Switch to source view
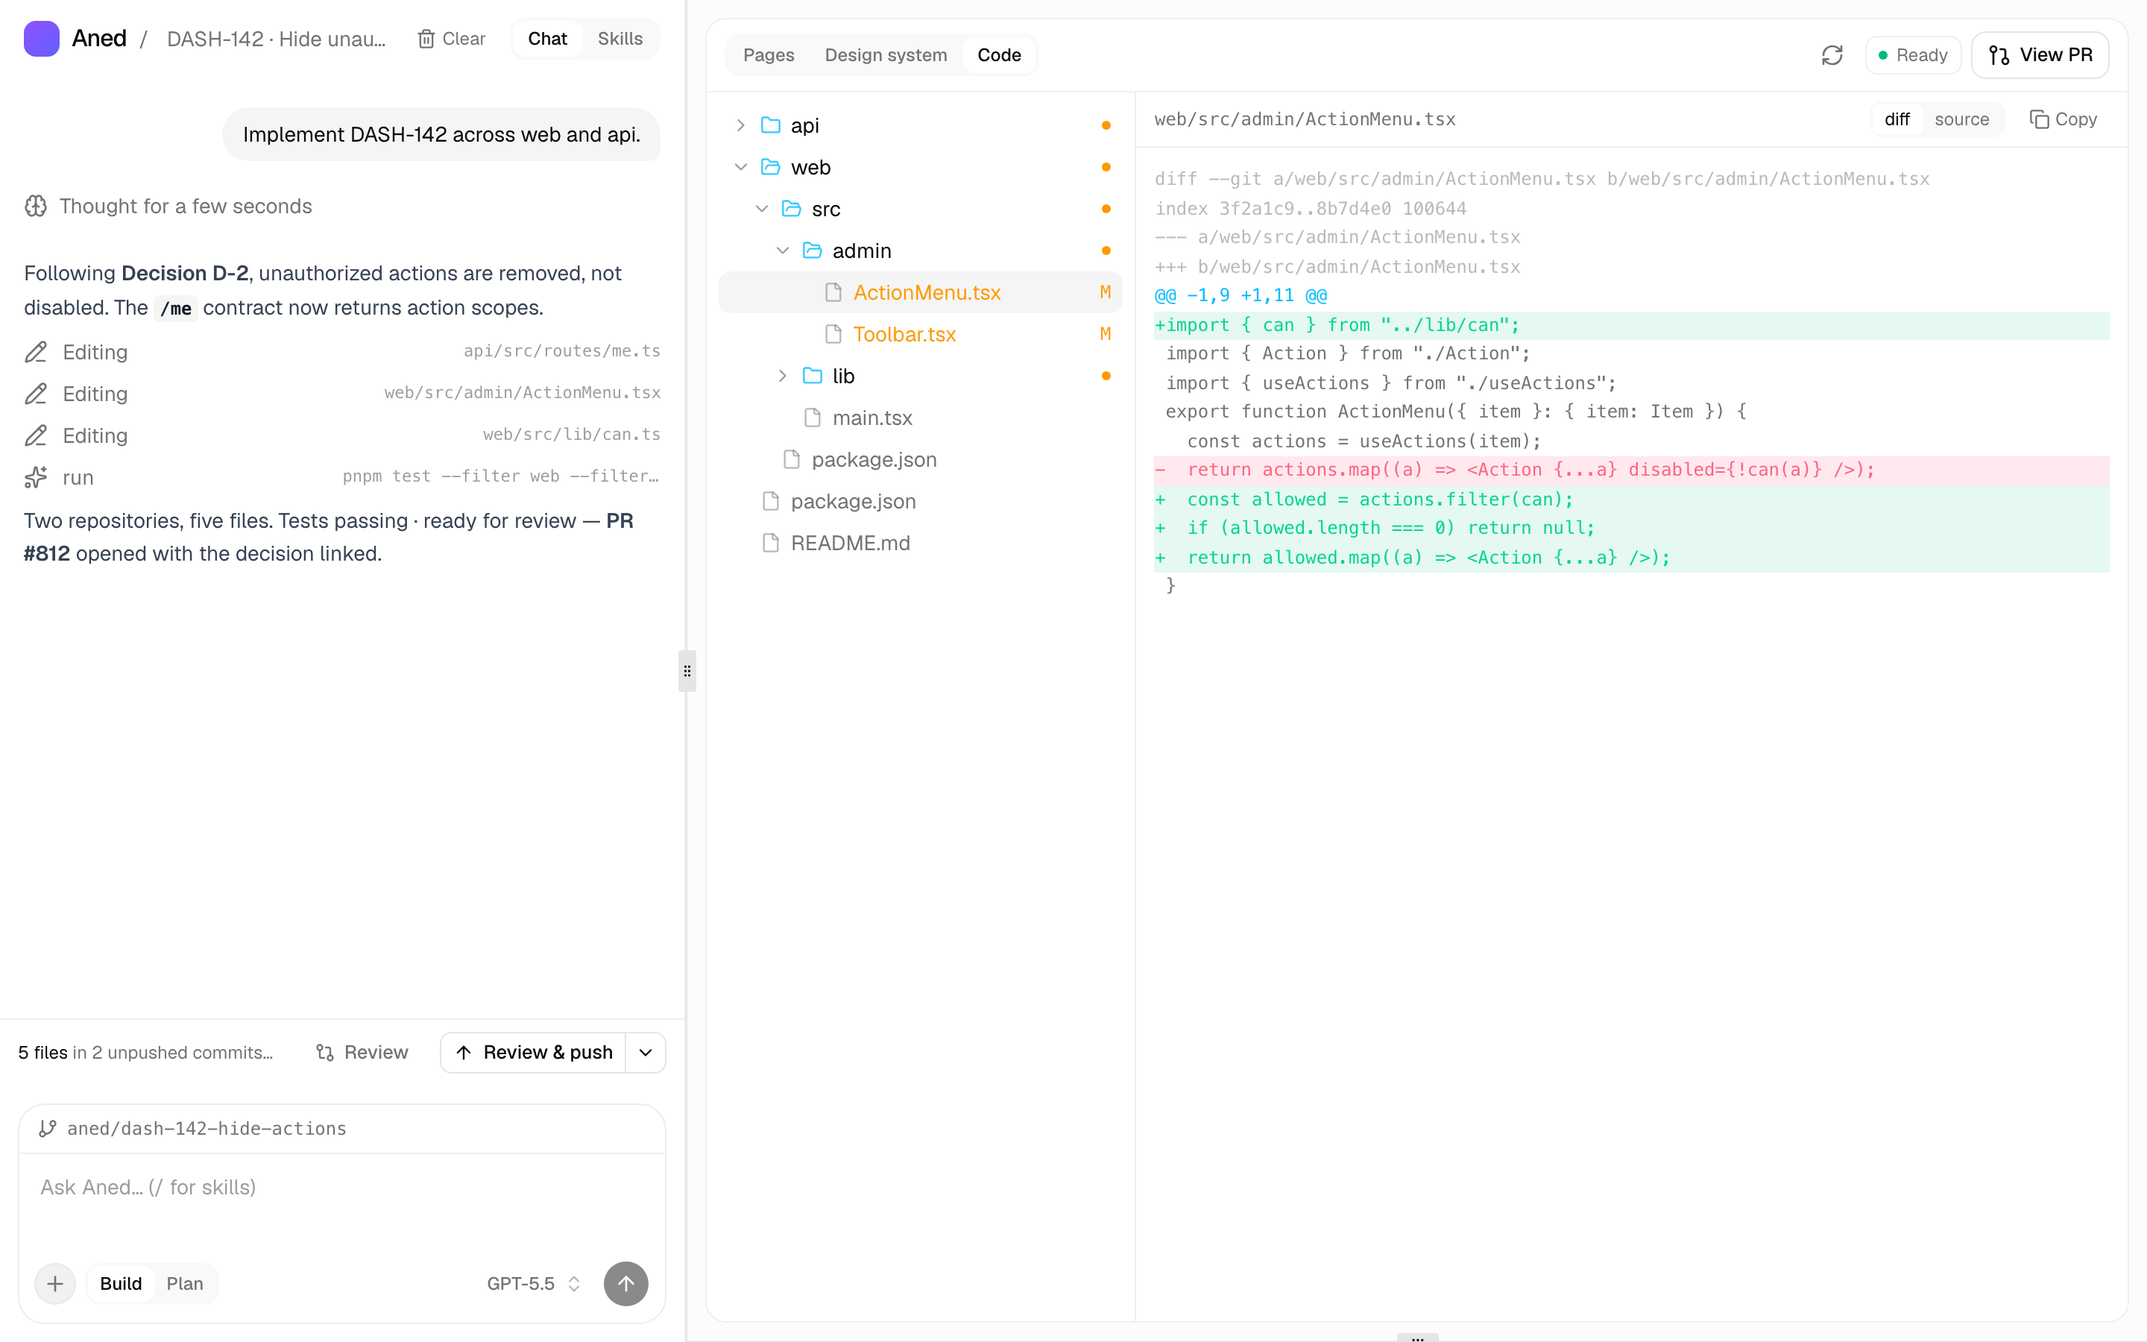2147x1342 pixels. point(1961,119)
